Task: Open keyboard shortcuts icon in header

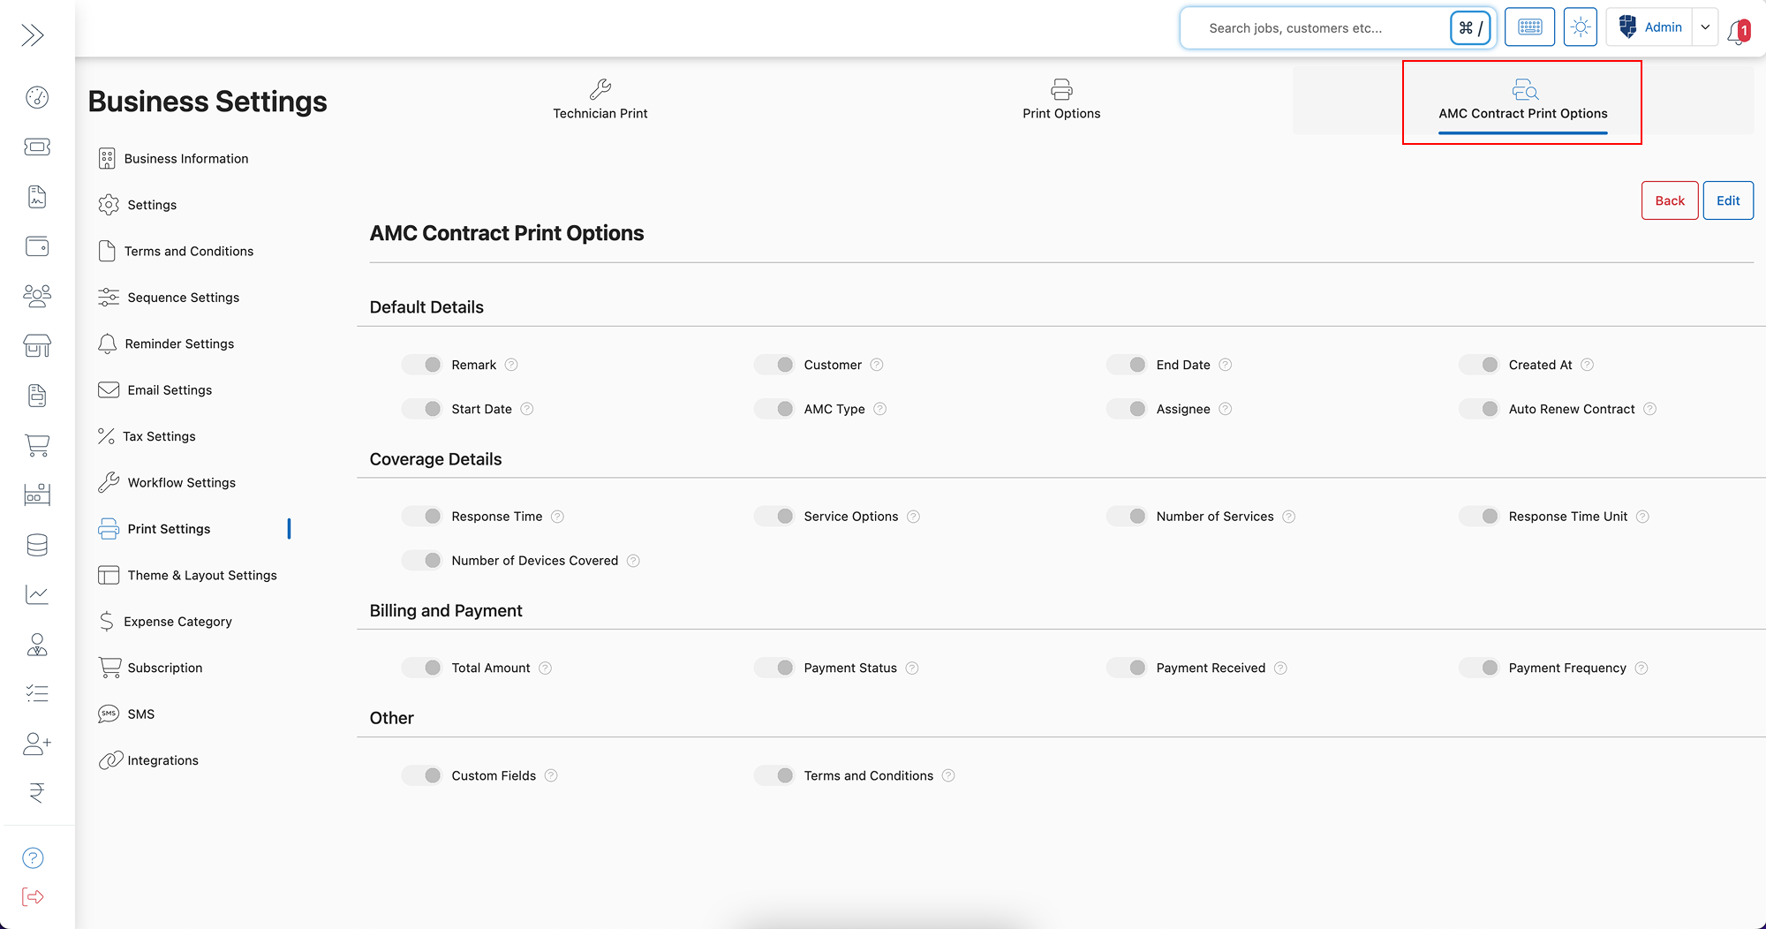Action: point(1529,27)
